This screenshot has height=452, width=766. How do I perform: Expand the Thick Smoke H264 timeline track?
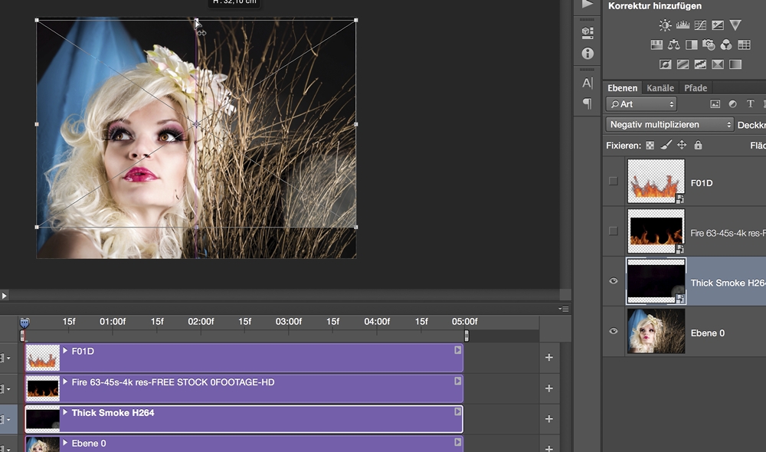coord(65,412)
